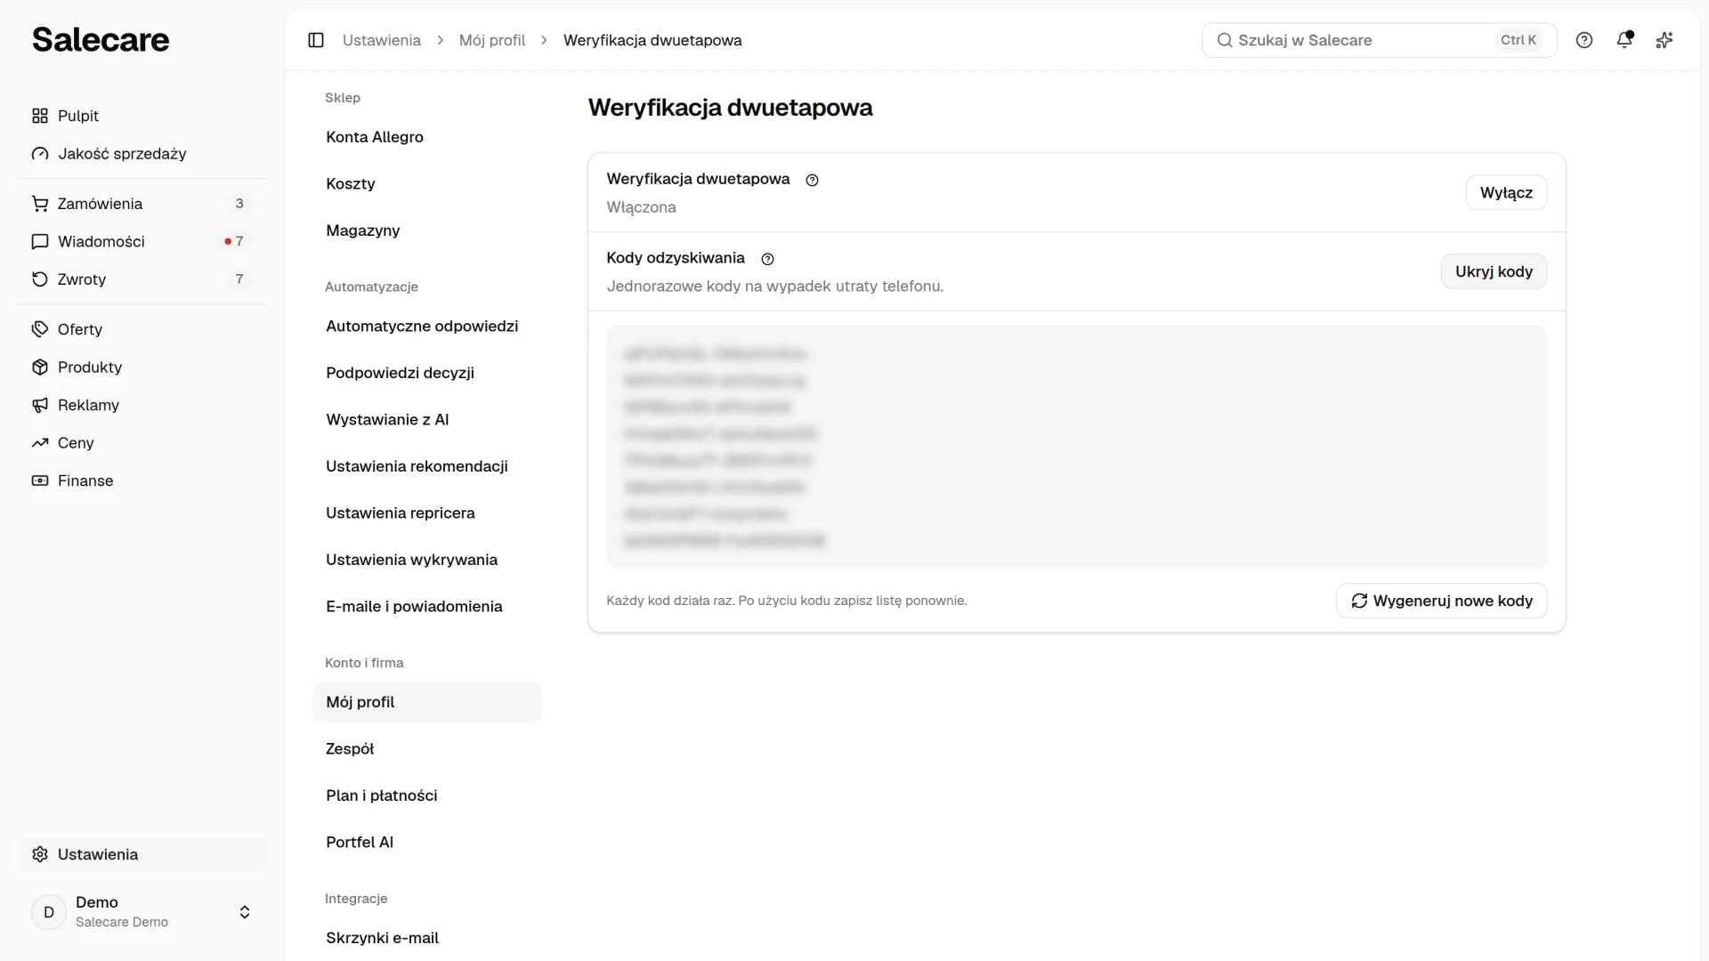This screenshot has height=961, width=1709.
Task: Open the help circle icon in top bar
Action: (x=1584, y=40)
